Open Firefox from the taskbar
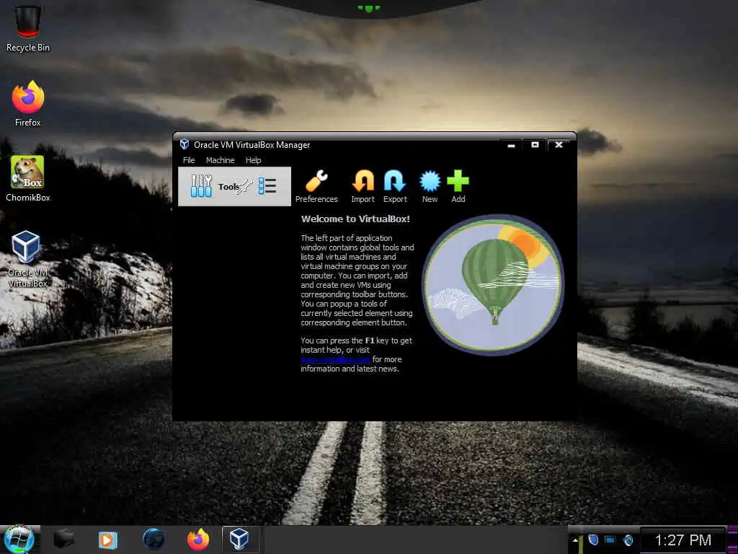 pos(198,540)
